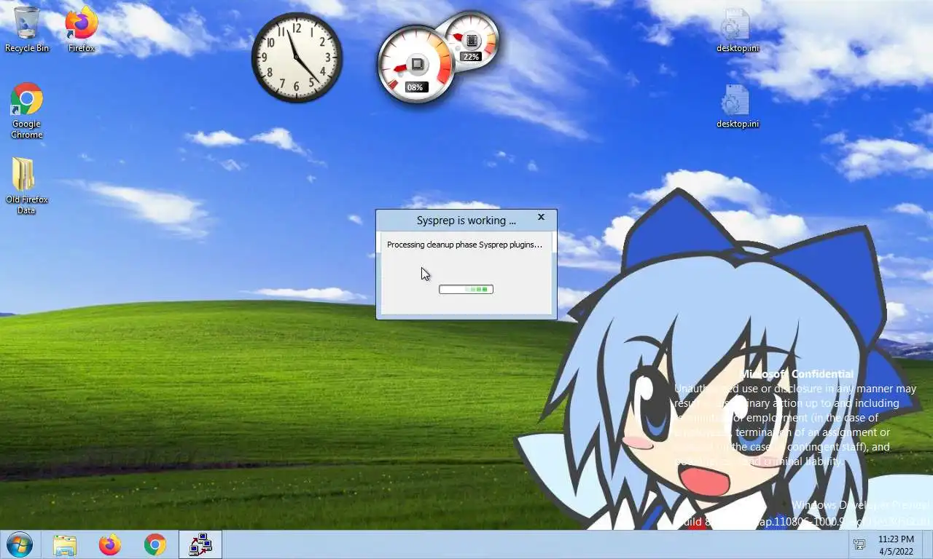Click the memory meter showing 22%

[473, 40]
